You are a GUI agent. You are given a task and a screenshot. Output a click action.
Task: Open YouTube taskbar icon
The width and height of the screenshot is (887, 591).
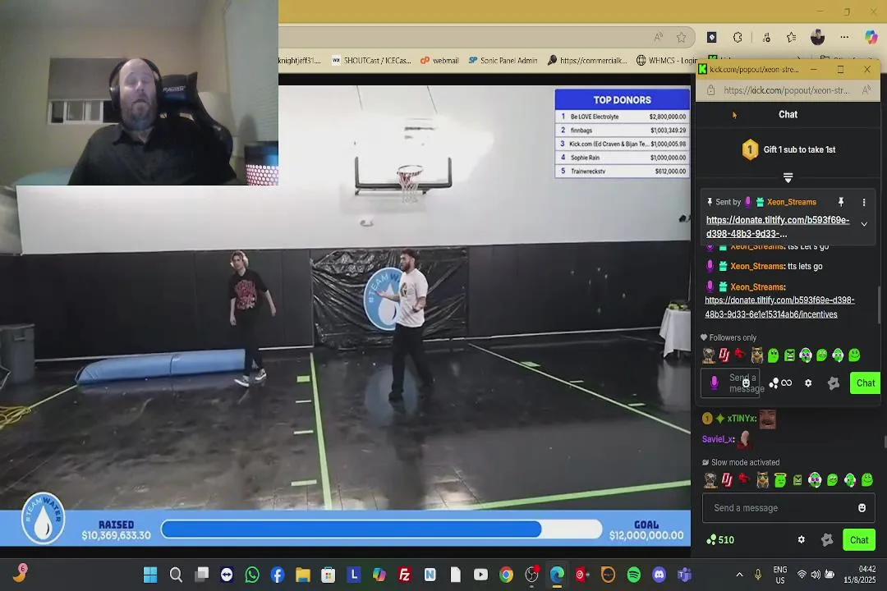pyautogui.click(x=480, y=575)
